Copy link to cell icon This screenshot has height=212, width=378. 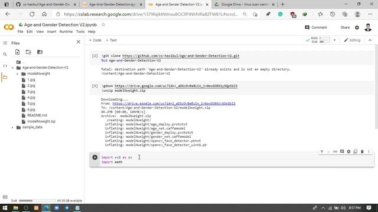coord(335,152)
